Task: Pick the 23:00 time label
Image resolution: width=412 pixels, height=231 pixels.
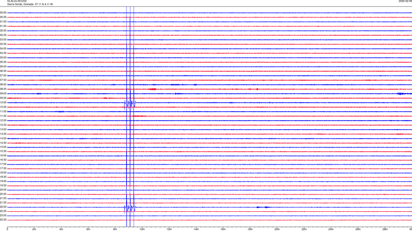Action: pyautogui.click(x=3, y=215)
